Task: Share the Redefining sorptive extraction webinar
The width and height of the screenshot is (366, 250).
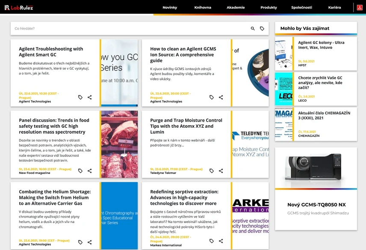Action: [221, 241]
